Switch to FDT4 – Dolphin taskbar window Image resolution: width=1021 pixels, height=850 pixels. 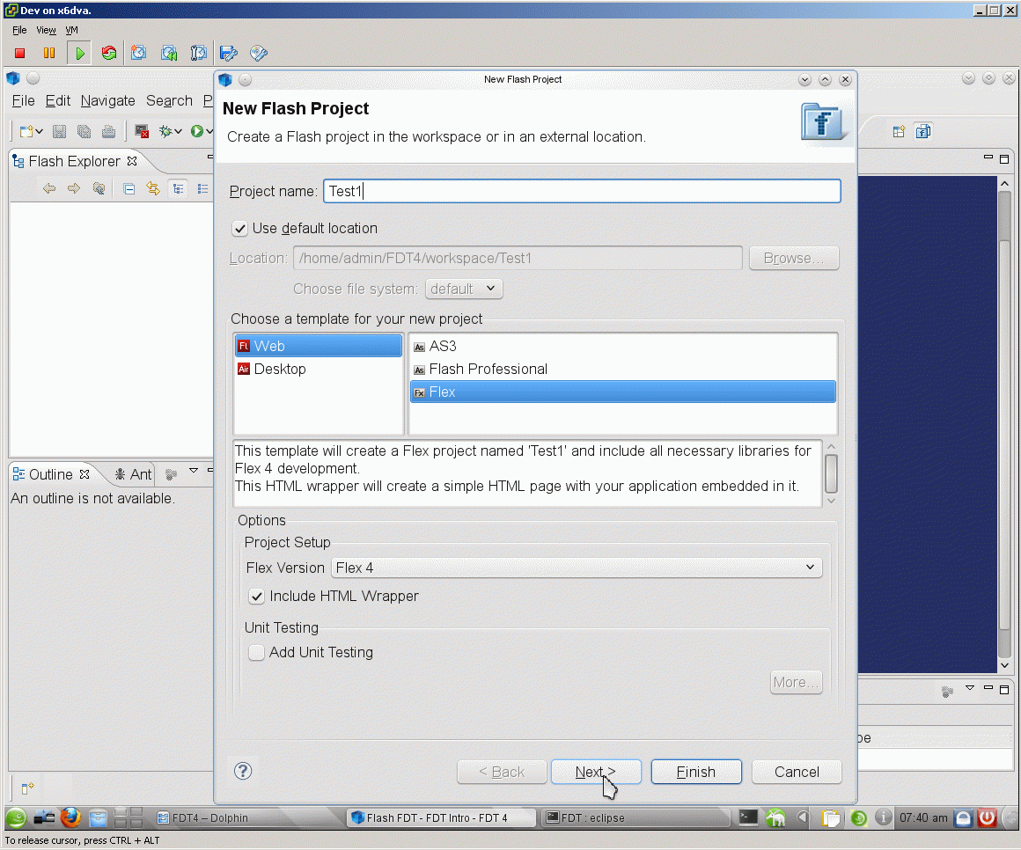pyautogui.click(x=247, y=817)
